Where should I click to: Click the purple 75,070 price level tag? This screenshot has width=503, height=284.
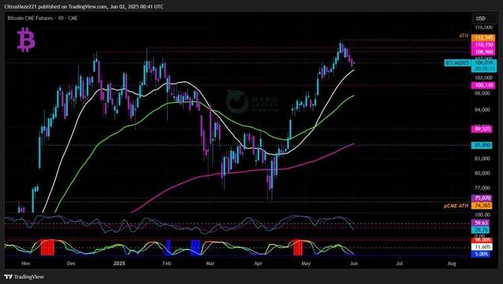pyautogui.click(x=484, y=198)
